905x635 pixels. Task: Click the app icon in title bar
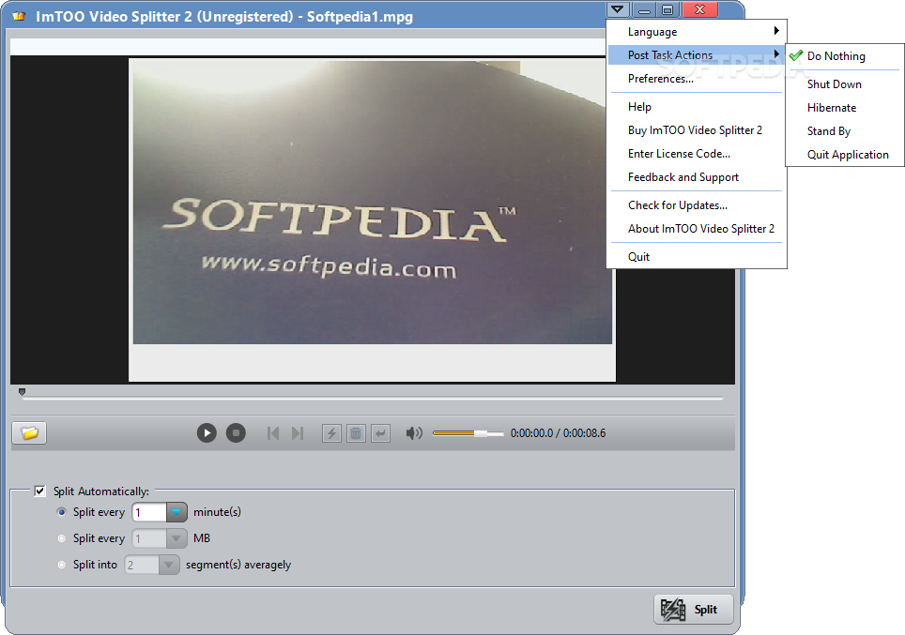pyautogui.click(x=19, y=16)
